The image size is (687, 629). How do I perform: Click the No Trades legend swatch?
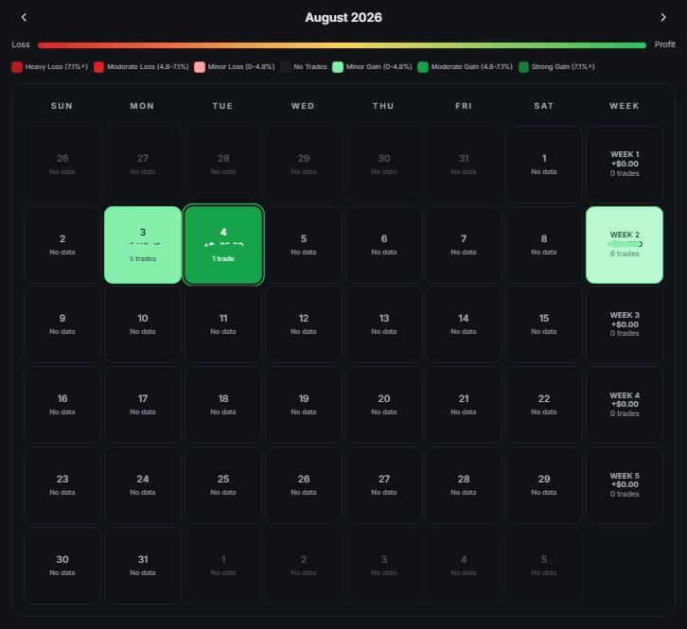click(x=286, y=67)
